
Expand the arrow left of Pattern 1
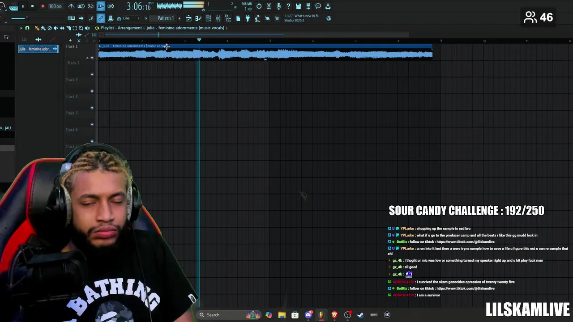pos(146,18)
